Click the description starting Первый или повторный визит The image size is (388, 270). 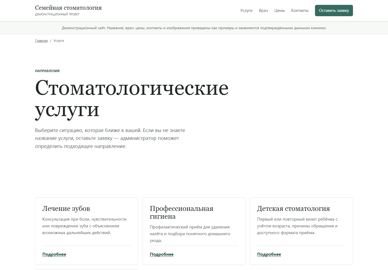pyautogui.click(x=297, y=226)
